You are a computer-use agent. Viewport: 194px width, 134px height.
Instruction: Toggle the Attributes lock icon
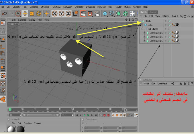[185, 83]
